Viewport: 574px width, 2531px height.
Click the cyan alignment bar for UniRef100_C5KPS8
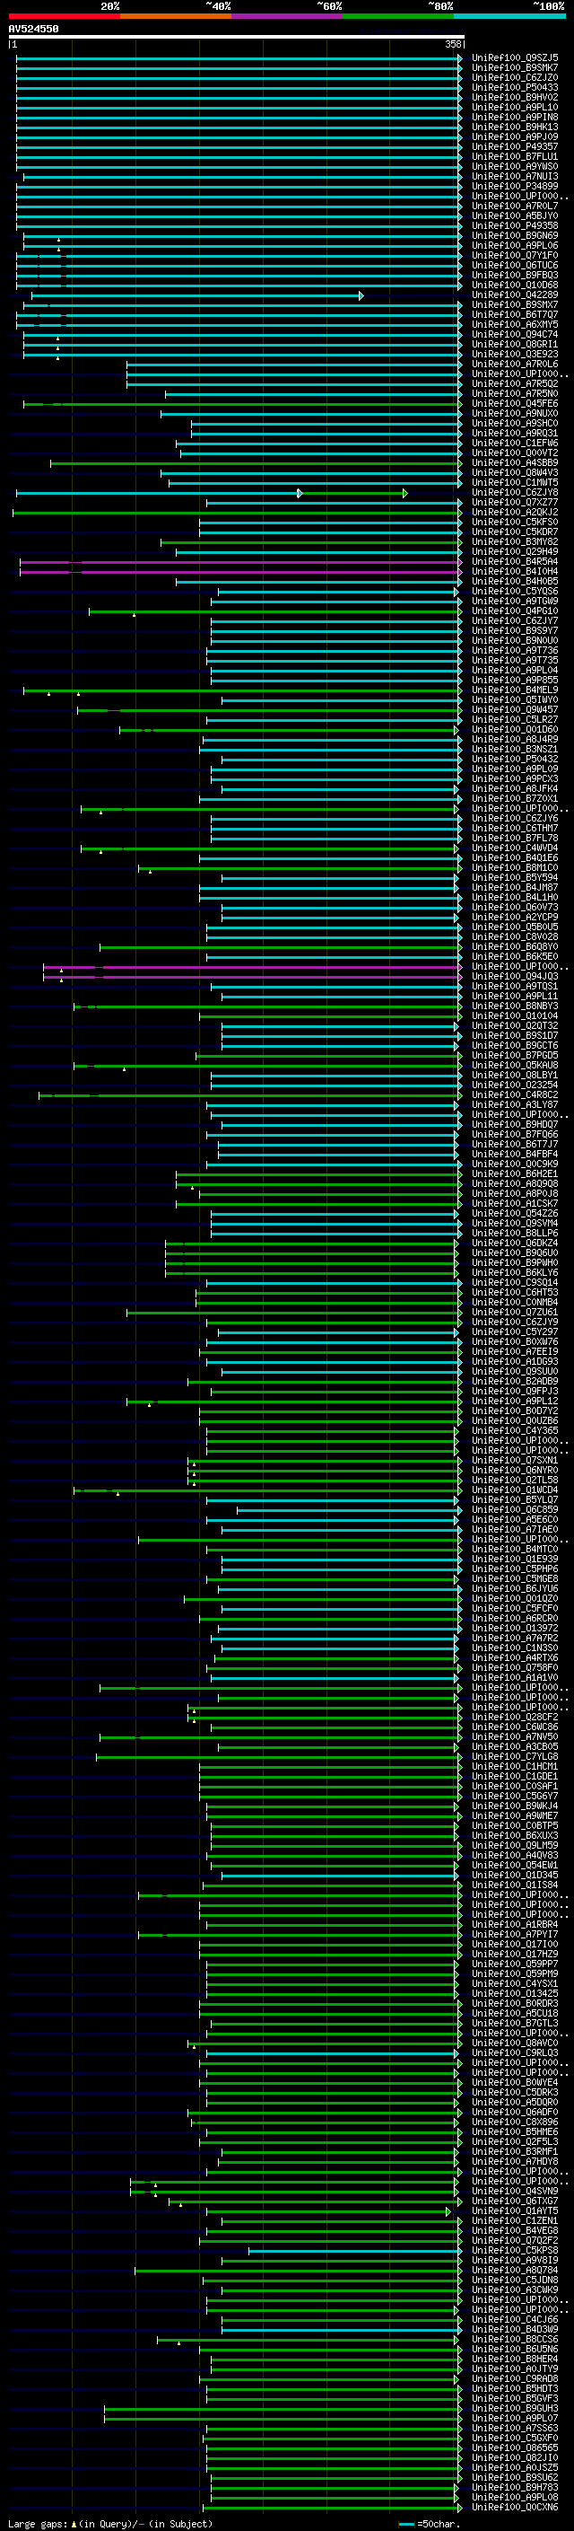[x=355, y=2251]
